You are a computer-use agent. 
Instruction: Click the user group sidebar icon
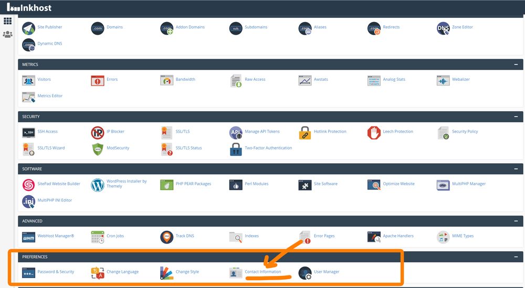tap(7, 34)
